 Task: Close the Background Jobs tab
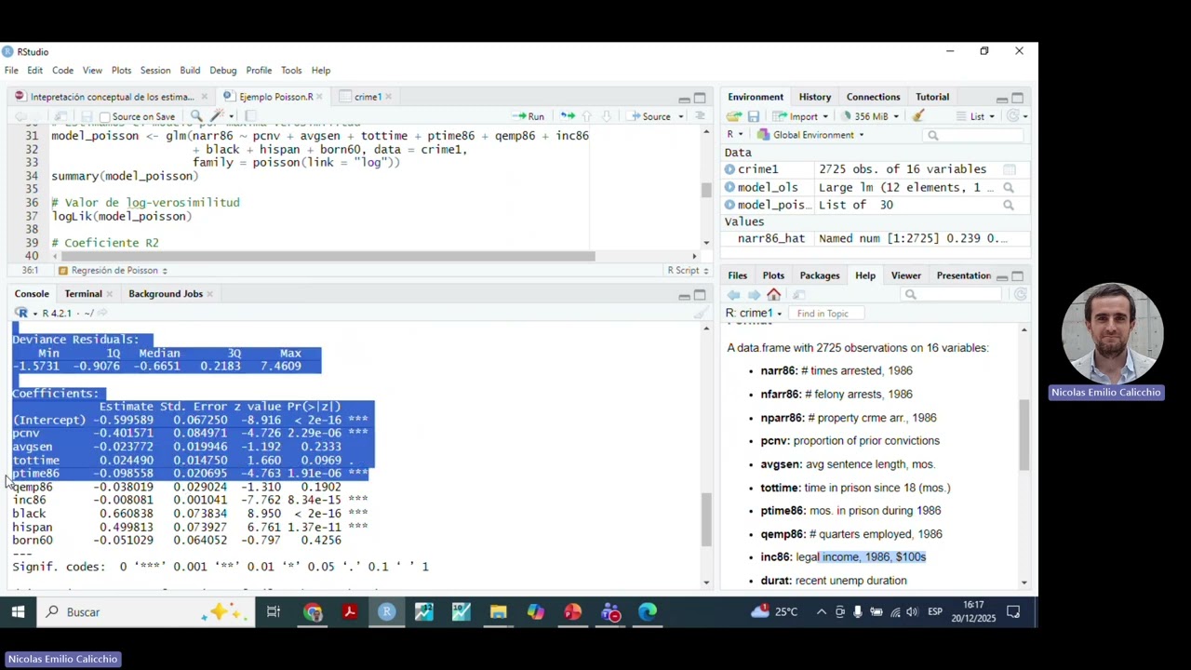point(209,294)
